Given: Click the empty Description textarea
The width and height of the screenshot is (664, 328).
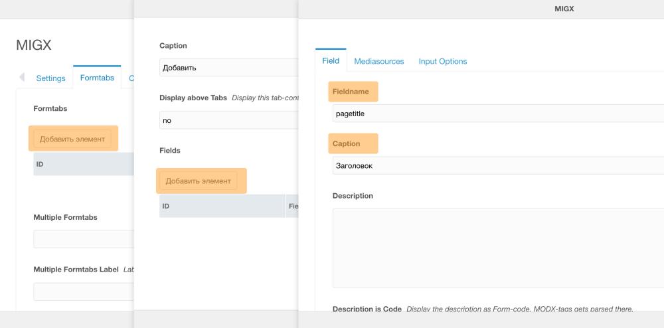Looking at the screenshot, I should 498,248.
